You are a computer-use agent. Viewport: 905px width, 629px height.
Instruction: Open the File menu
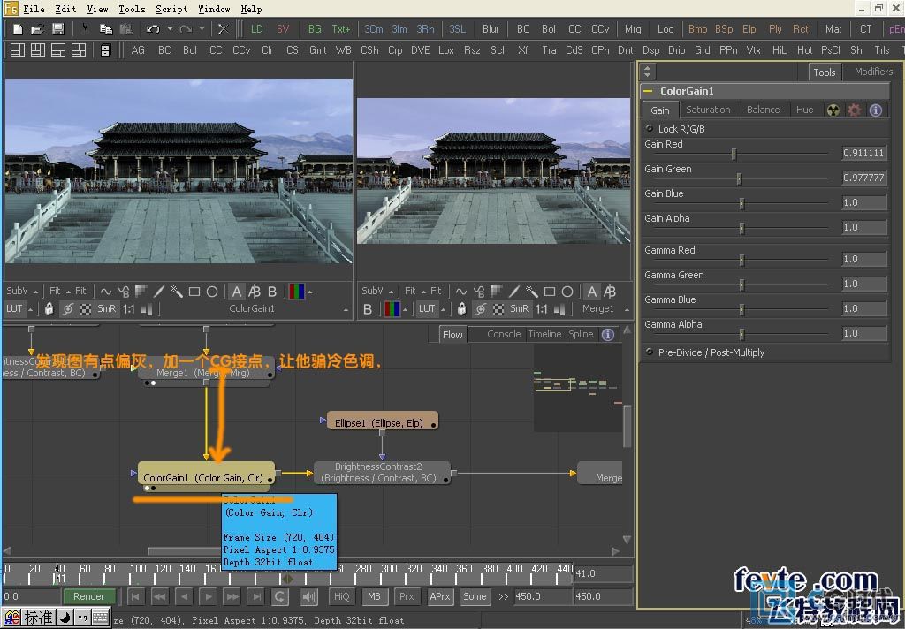34,9
